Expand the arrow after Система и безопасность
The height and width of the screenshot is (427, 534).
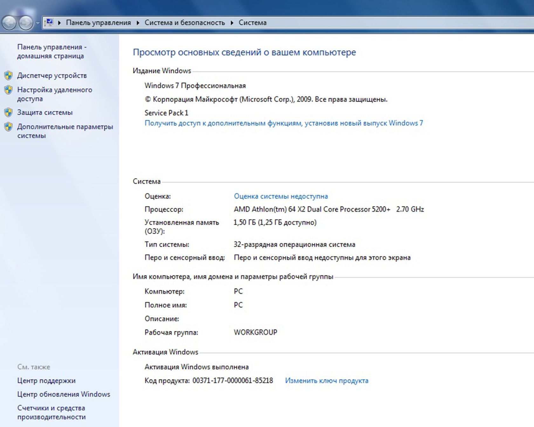click(232, 23)
